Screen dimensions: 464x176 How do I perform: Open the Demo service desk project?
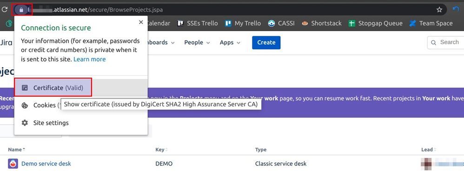click(46, 163)
